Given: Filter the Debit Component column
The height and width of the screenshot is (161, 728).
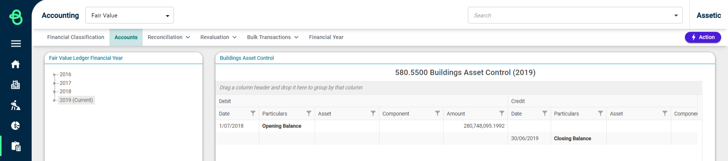Looking at the screenshot, I should click(x=437, y=114).
